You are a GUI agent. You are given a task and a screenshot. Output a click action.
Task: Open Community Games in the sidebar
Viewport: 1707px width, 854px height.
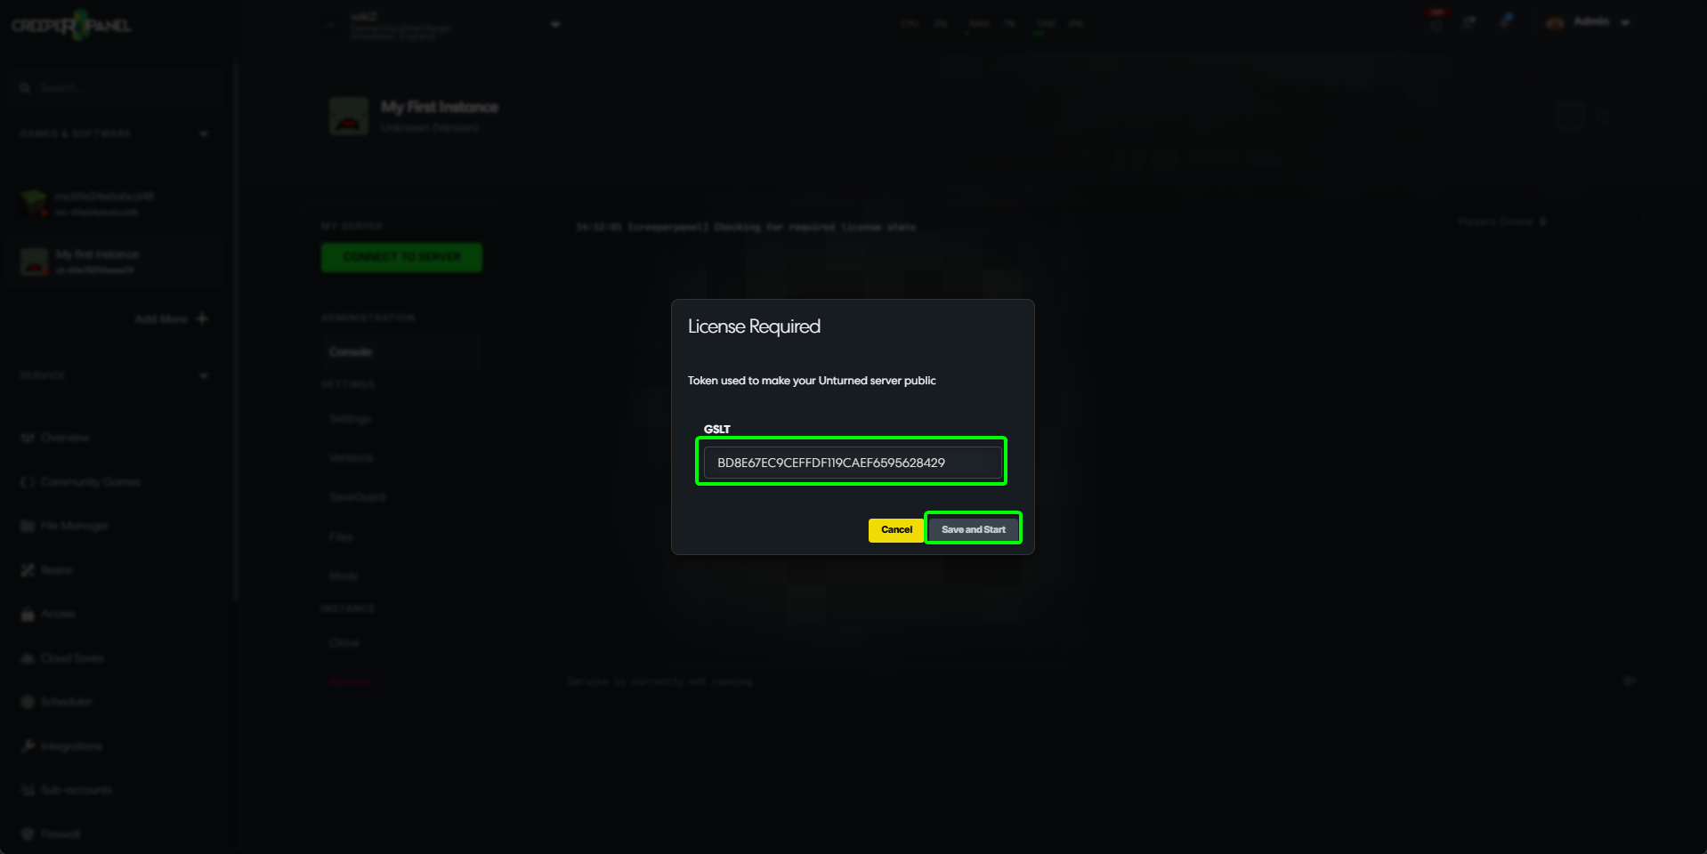(90, 482)
